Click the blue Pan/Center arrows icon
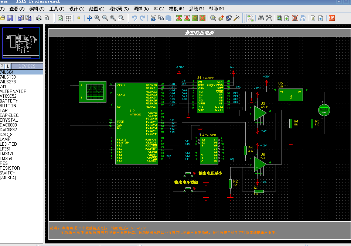 tap(89, 18)
